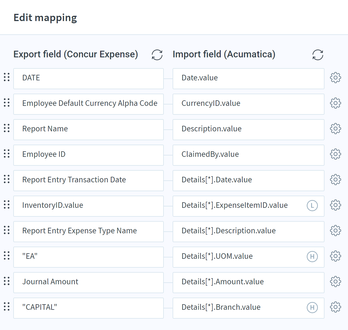348x330 pixels.
Task: Click the Description.value import field
Action: coord(248,130)
